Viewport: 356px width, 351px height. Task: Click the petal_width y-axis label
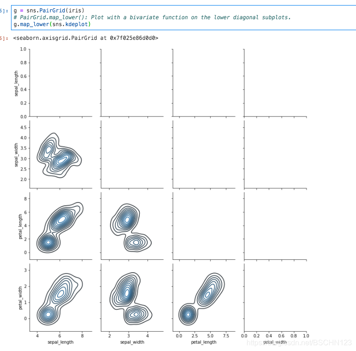(x=20, y=298)
